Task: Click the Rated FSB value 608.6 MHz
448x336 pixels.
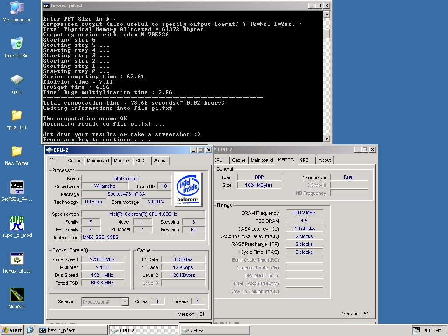Action: pyautogui.click(x=102, y=283)
